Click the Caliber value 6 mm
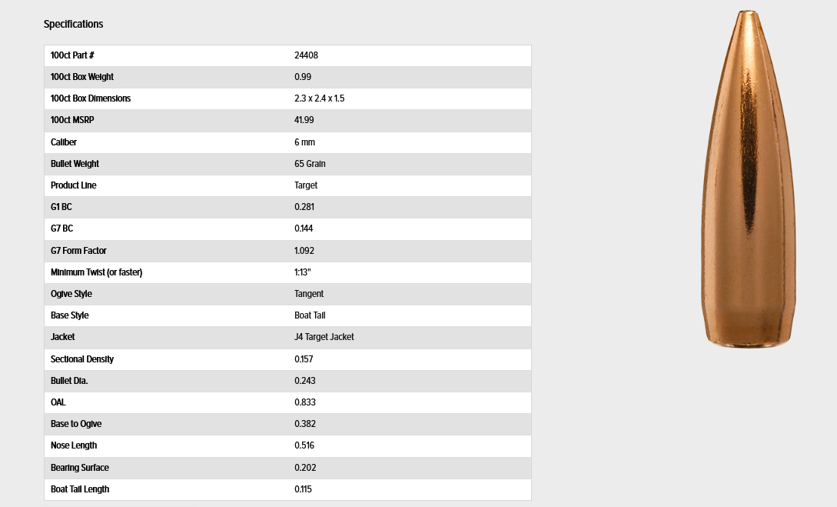837x507 pixels. pos(304,142)
